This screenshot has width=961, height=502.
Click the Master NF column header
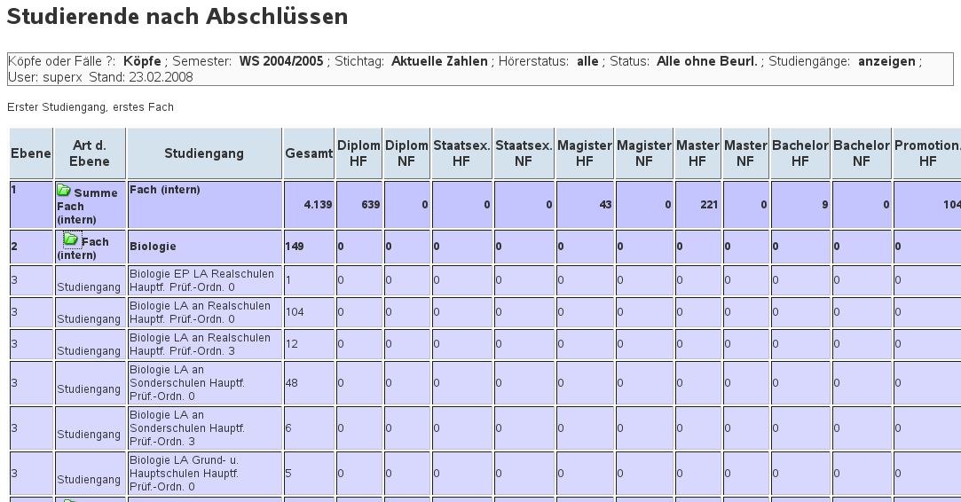coord(745,153)
